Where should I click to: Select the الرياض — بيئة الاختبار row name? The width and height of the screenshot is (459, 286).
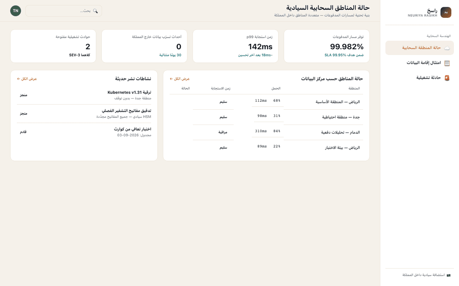tap(342, 147)
